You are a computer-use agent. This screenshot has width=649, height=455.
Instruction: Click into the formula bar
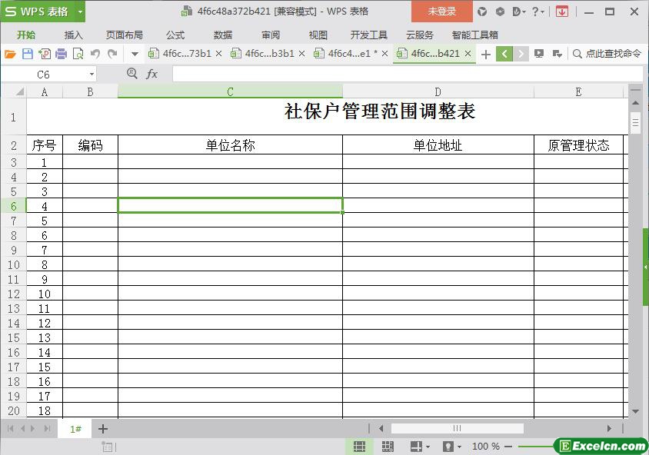pyautogui.click(x=408, y=74)
